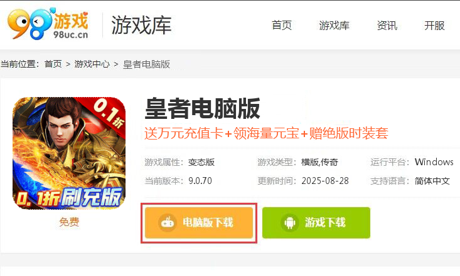This screenshot has width=460, height=276.
Task: Click the 免费 label under the game cover
Action: [x=69, y=222]
